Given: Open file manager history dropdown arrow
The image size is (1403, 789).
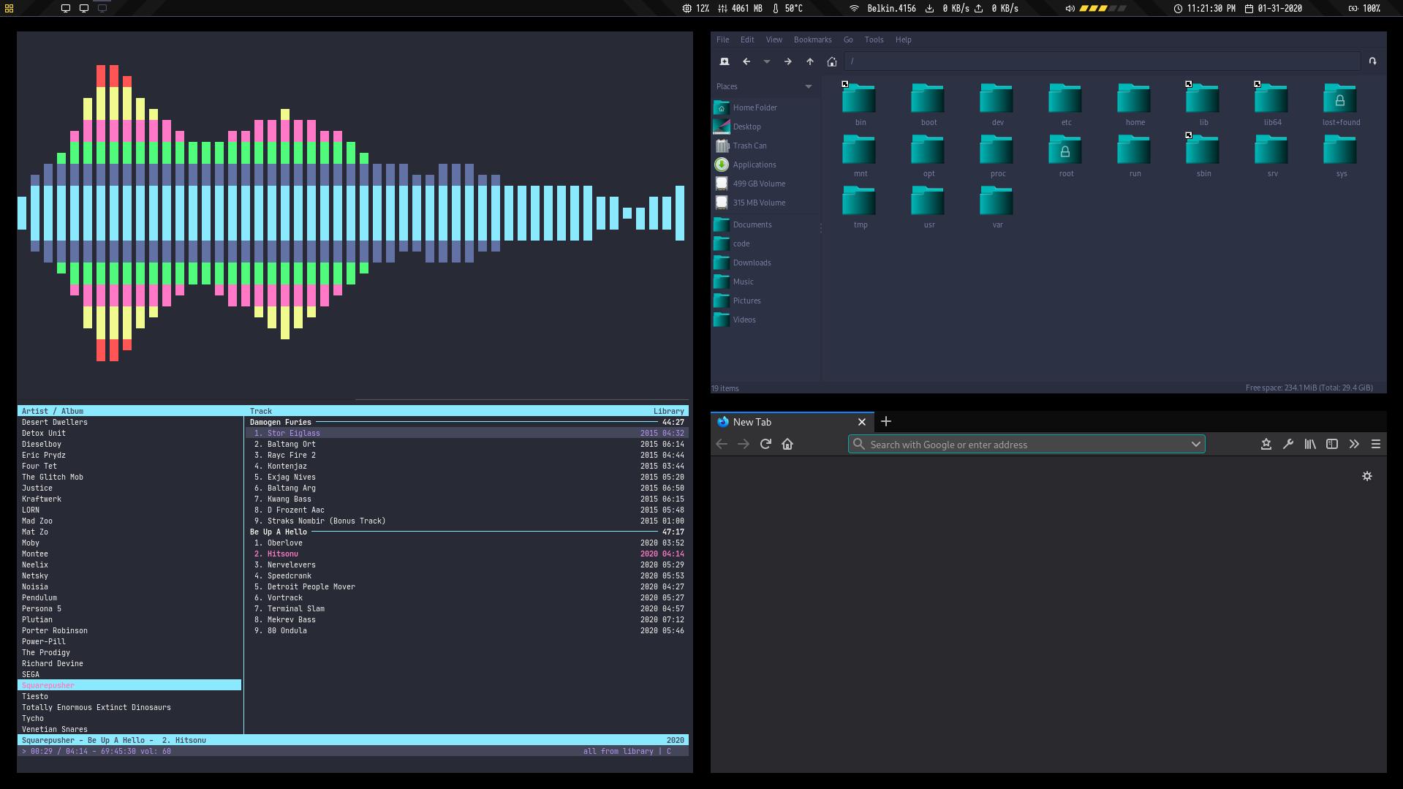Looking at the screenshot, I should tap(767, 61).
